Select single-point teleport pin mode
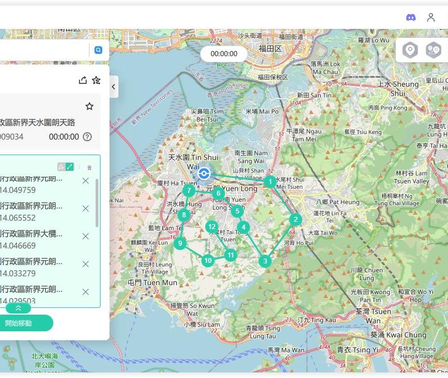This screenshot has height=378, width=448. [x=410, y=51]
